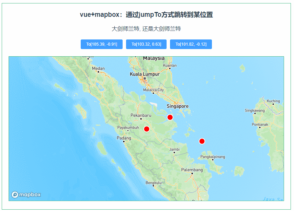Click the Pekanbaru city label
The image size is (294, 211).
point(141,115)
